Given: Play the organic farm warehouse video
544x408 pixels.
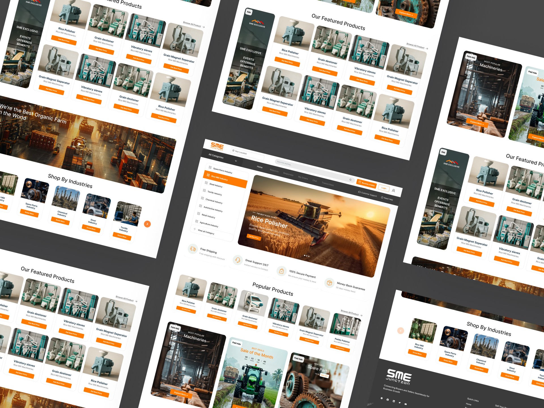Looking at the screenshot, I should point(79,144).
